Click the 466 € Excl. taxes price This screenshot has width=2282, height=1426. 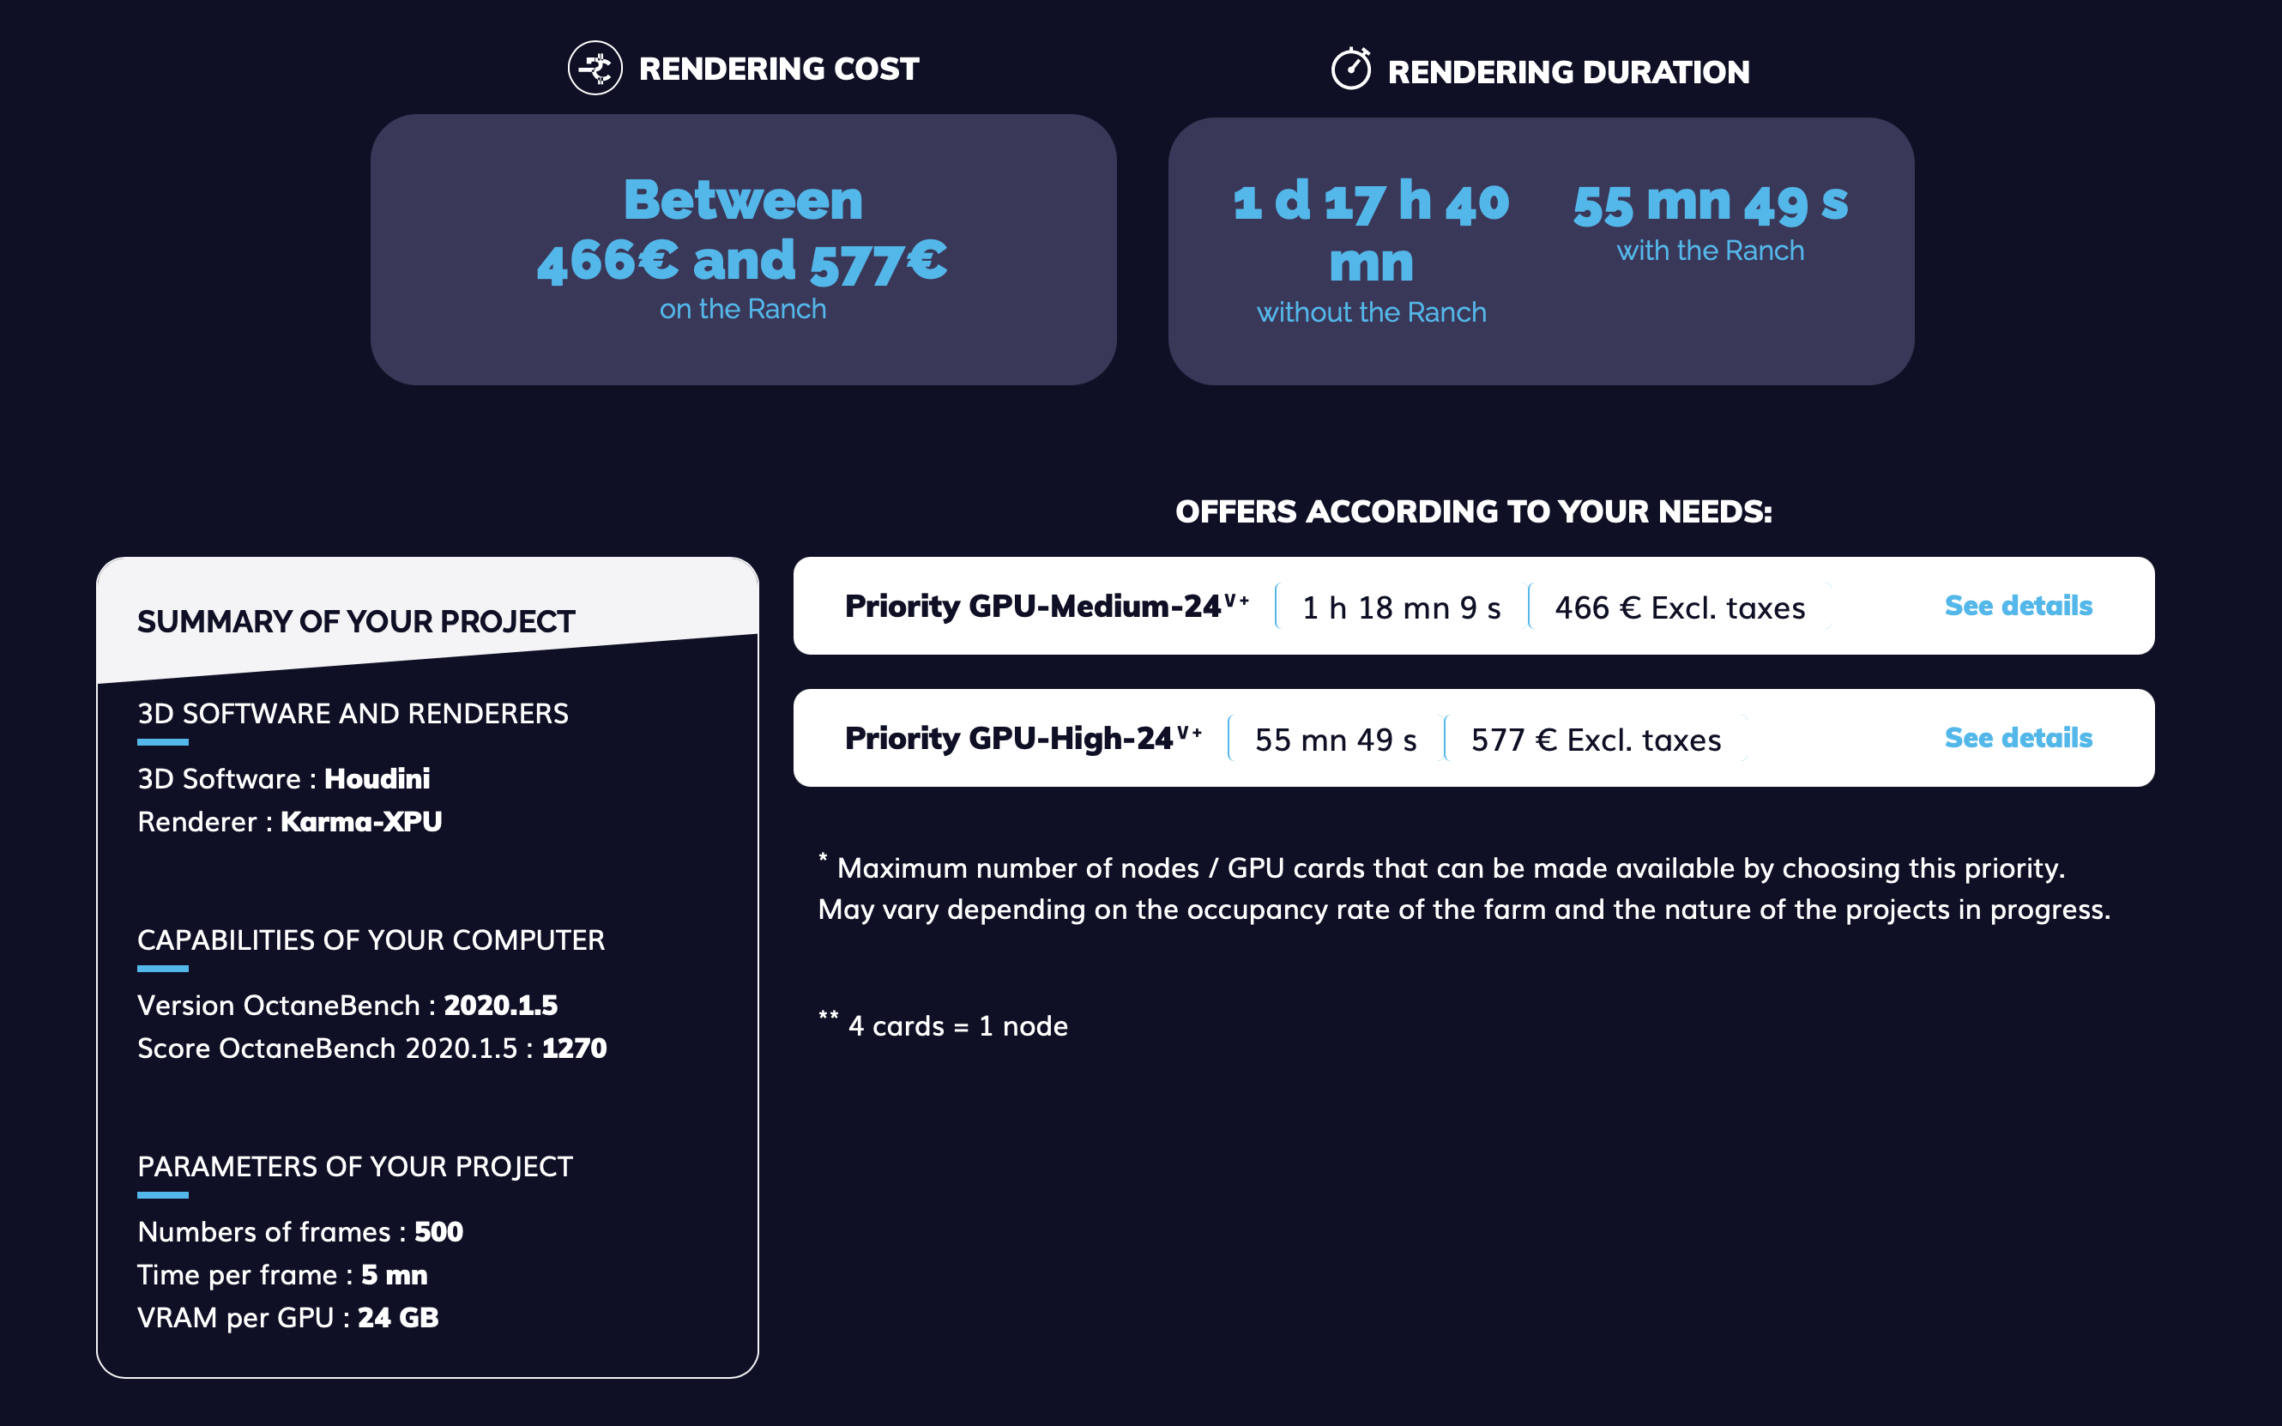pos(1680,607)
